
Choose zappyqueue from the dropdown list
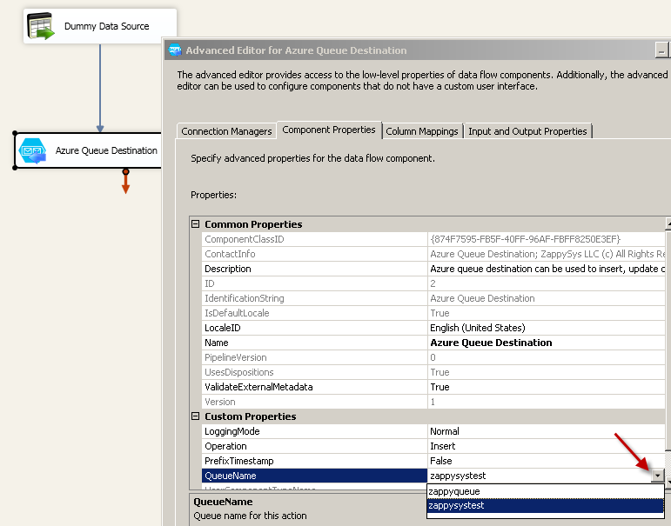545,491
